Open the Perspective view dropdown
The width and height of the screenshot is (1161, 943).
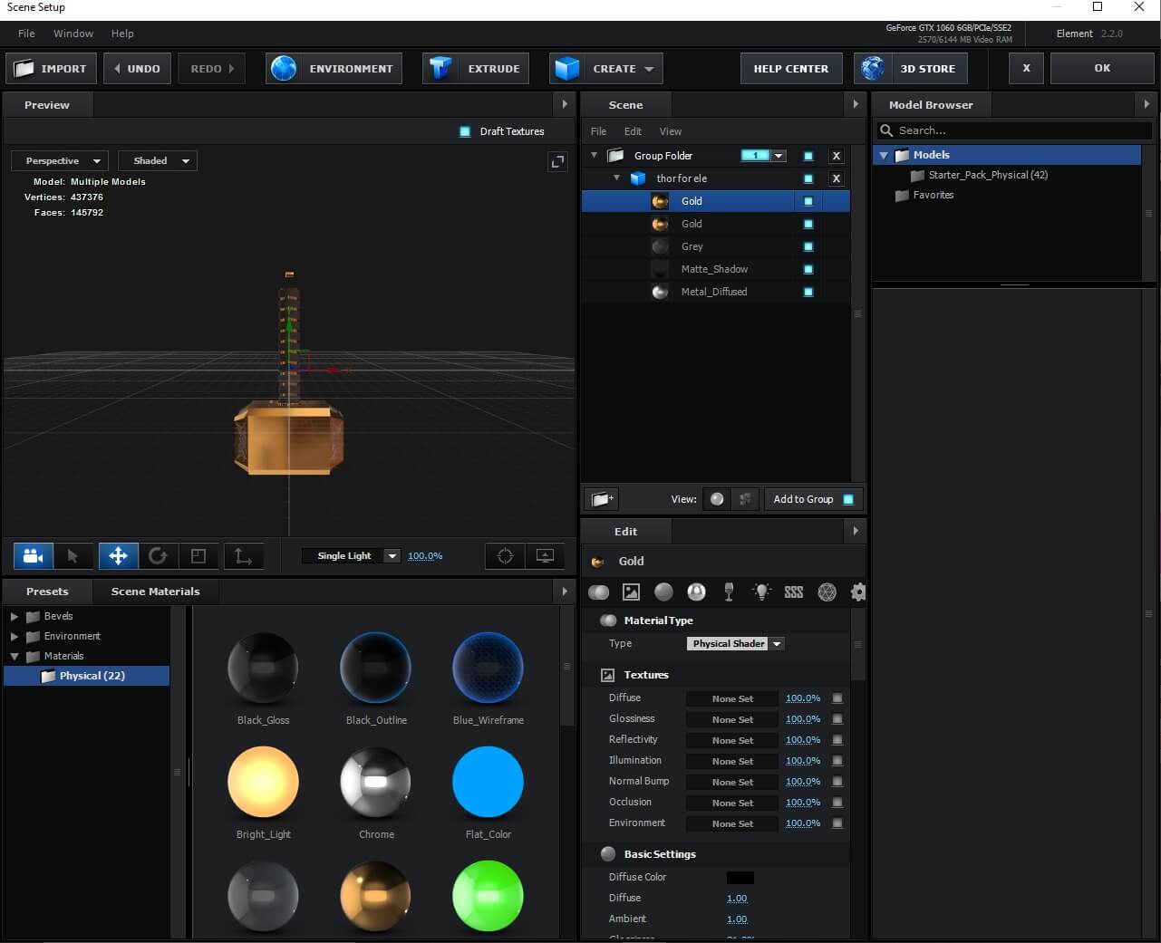coord(60,161)
